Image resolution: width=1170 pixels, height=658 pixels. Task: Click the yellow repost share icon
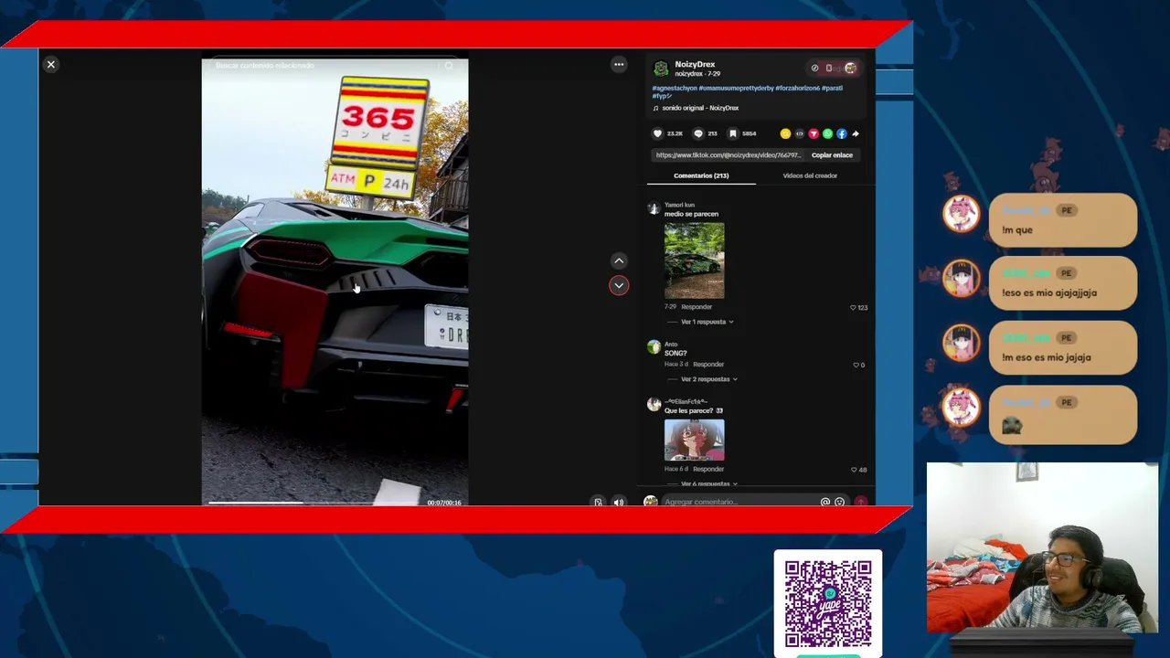click(x=785, y=133)
